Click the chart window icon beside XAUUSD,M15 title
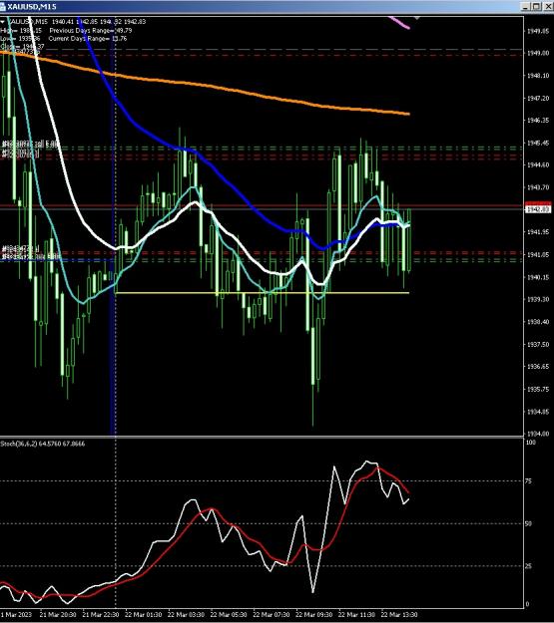This screenshot has height=623, width=554. tap(2, 7)
